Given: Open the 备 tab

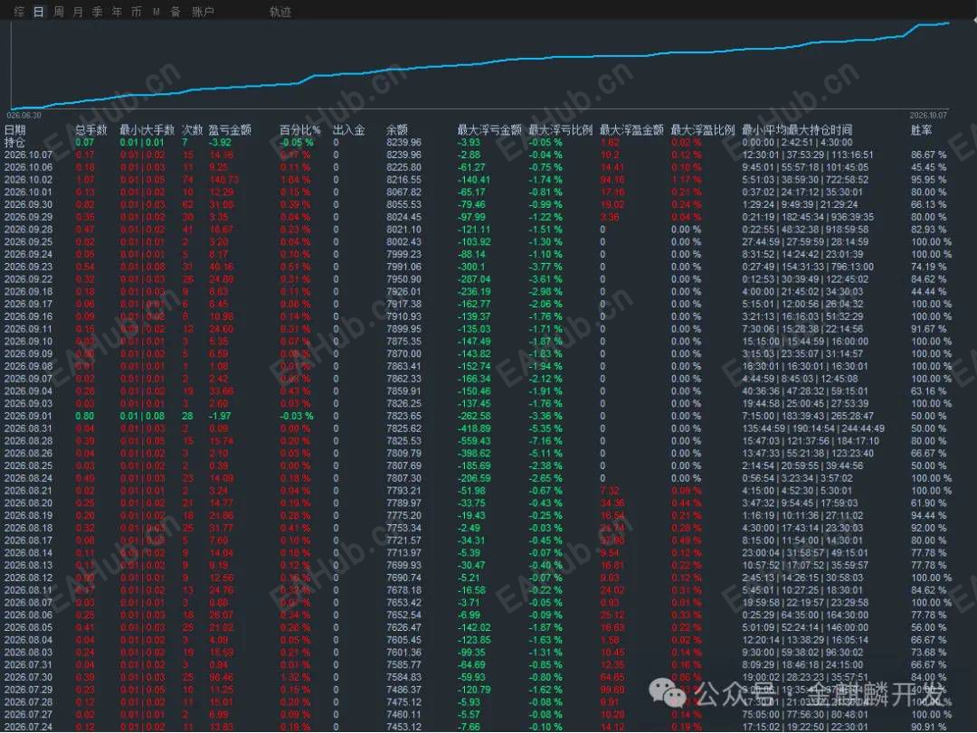Looking at the screenshot, I should pos(175,11).
